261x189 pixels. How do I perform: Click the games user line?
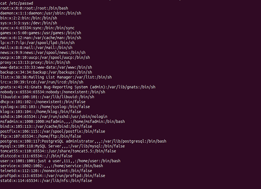40,33
